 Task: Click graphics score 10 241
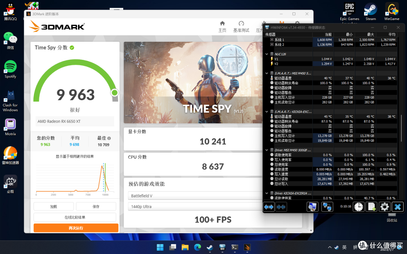pos(213,141)
